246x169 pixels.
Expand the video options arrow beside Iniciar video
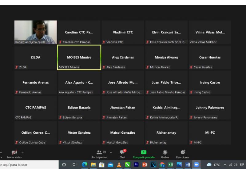[x=22, y=152]
